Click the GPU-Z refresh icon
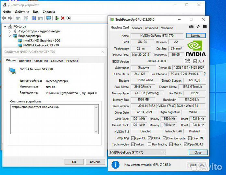Image resolution: width=226 pixels, height=175 pixels. (198, 27)
